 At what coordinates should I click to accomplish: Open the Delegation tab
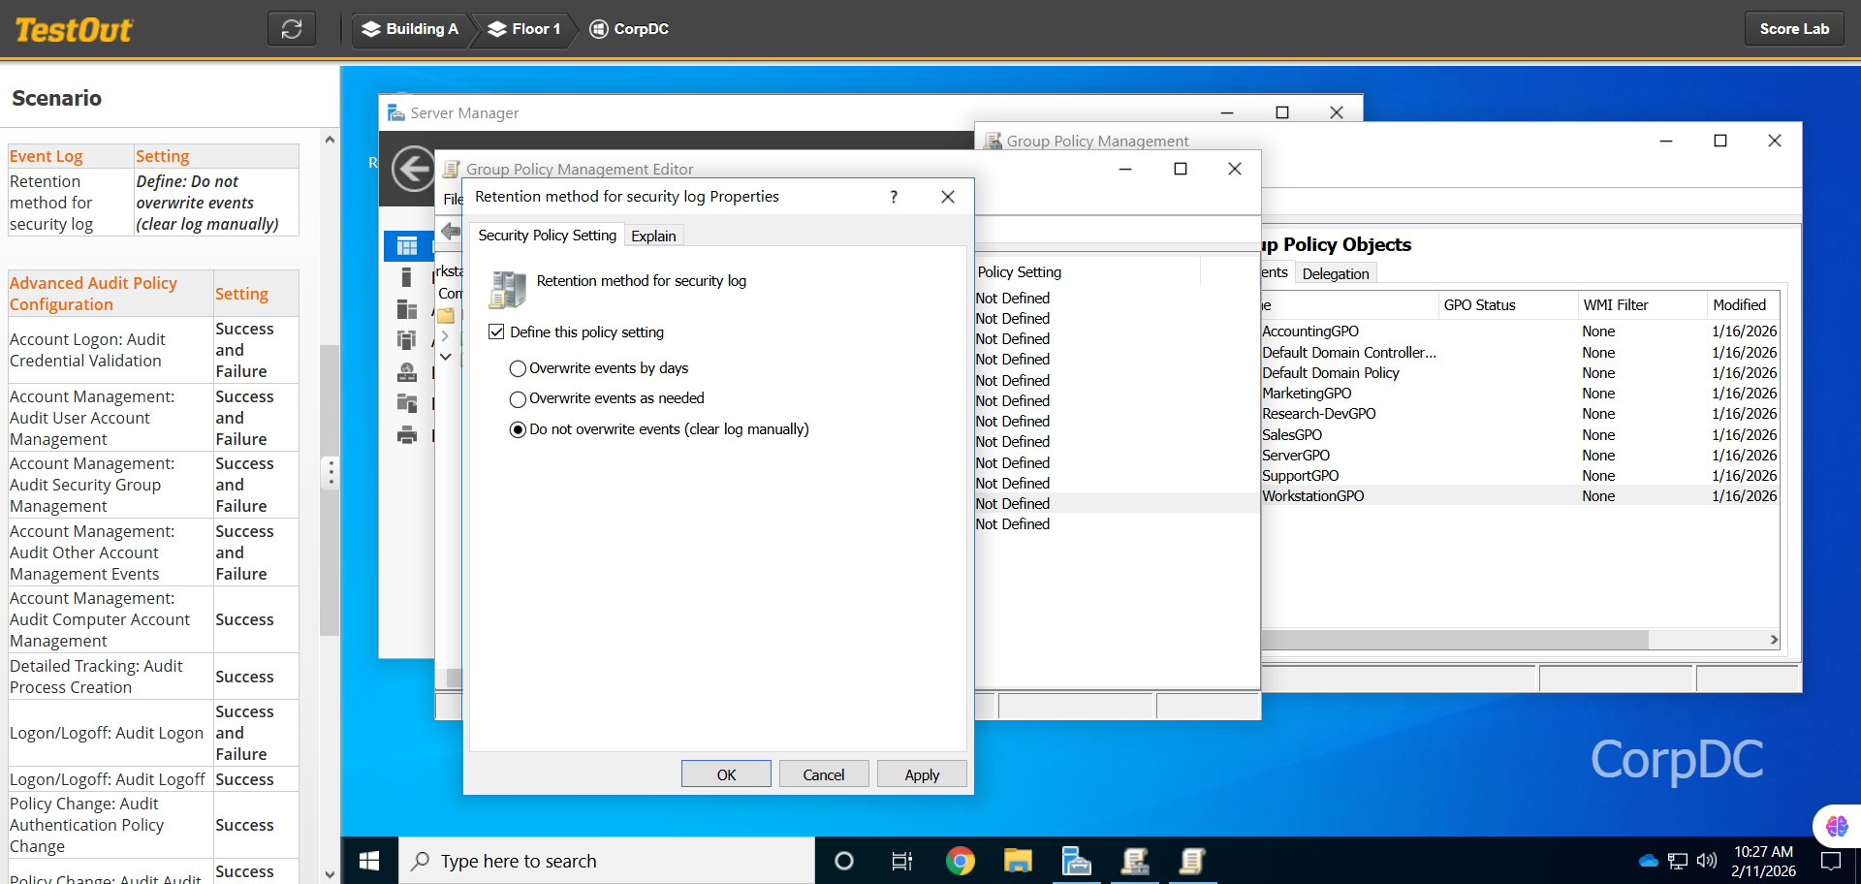coord(1335,273)
